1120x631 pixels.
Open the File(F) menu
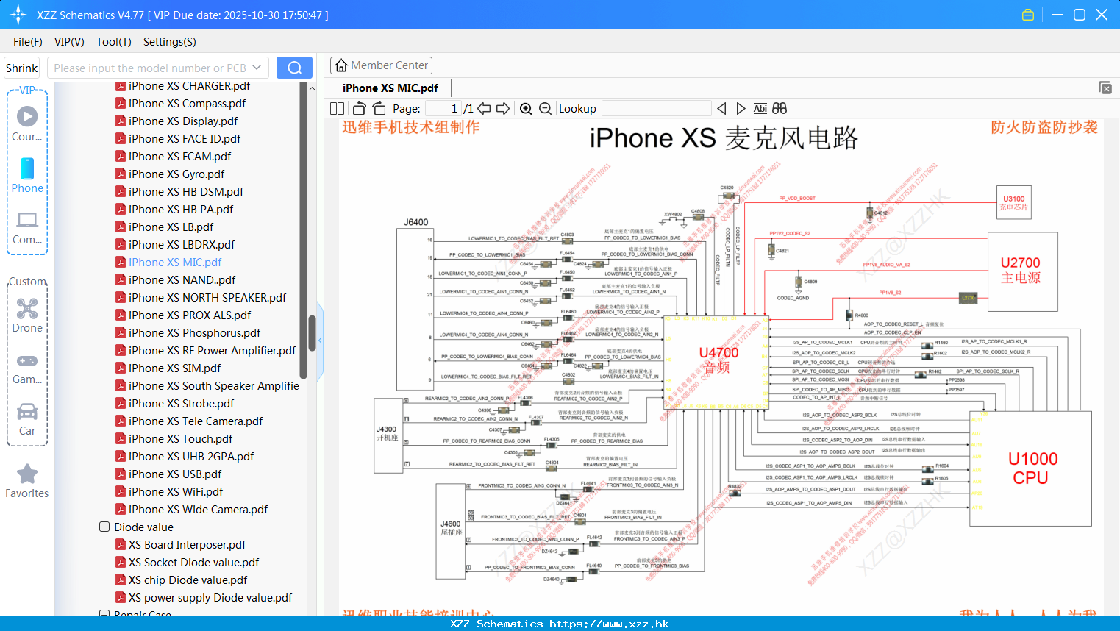click(x=28, y=42)
